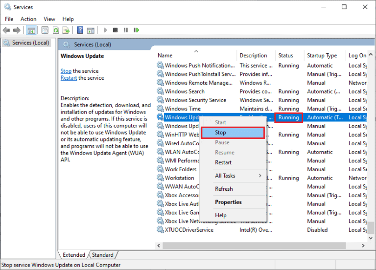Open the Help menu in menu bar
This screenshot has width=376, height=270.
point(68,19)
